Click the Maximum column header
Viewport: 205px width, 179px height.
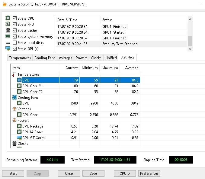(110, 68)
